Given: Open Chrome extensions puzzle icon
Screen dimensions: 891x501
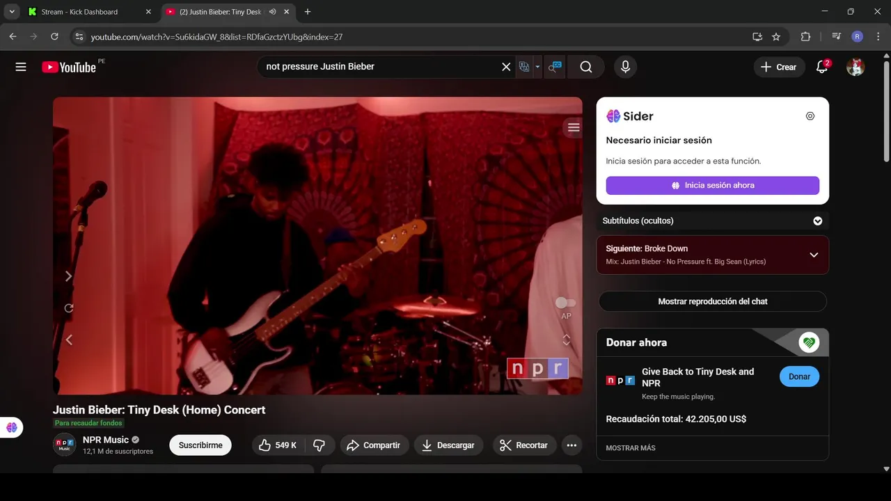Looking at the screenshot, I should coord(805,37).
